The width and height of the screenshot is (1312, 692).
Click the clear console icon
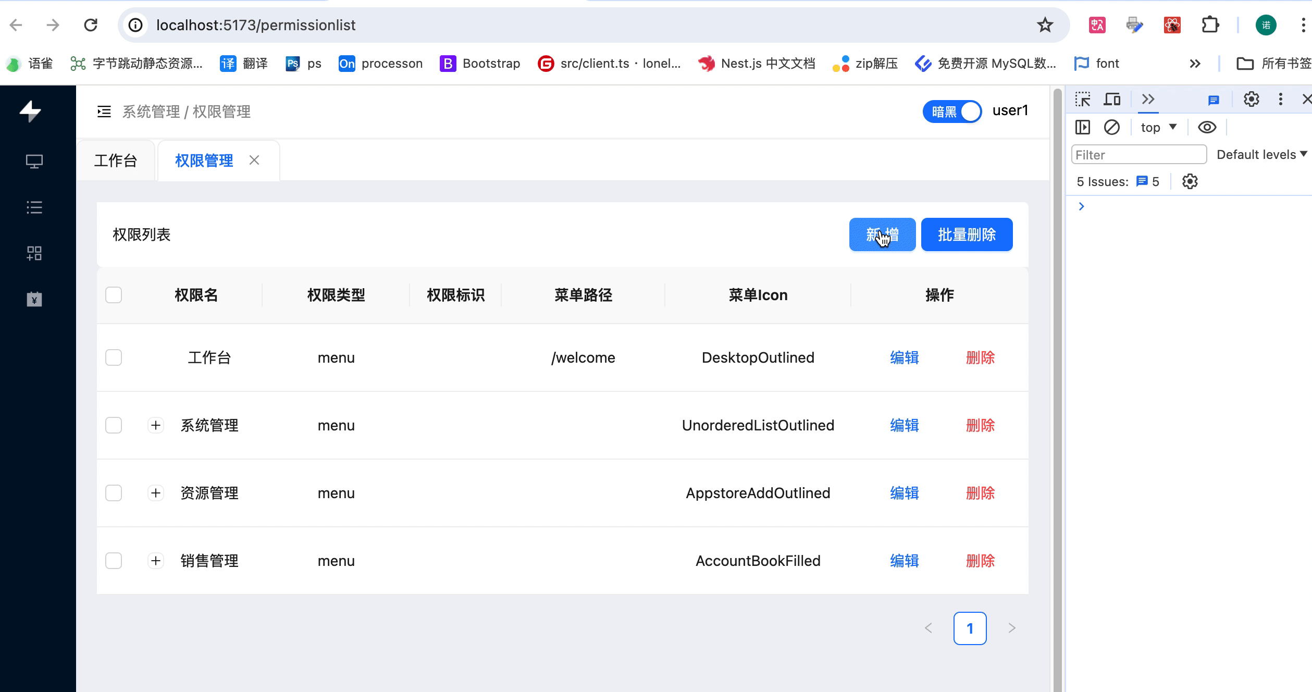pos(1112,127)
